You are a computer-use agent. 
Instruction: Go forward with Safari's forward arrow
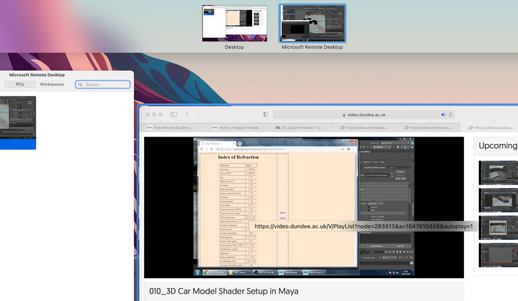click(198, 114)
